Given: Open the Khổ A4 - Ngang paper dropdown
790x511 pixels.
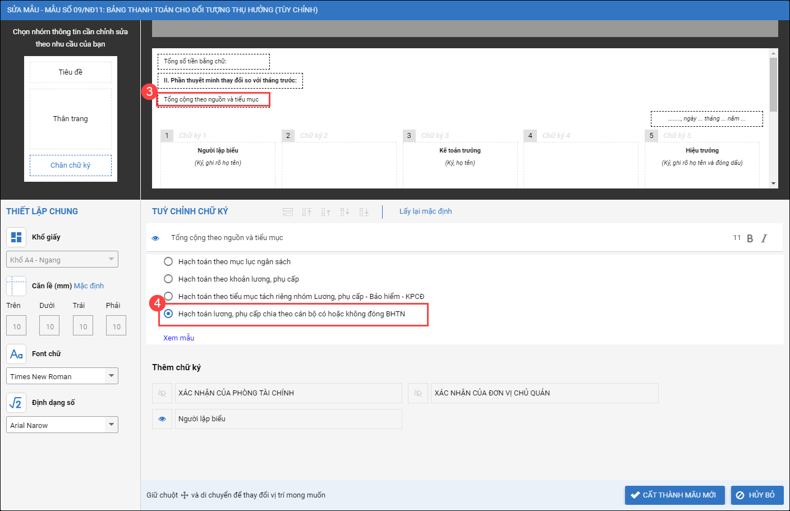Looking at the screenshot, I should click(x=111, y=259).
